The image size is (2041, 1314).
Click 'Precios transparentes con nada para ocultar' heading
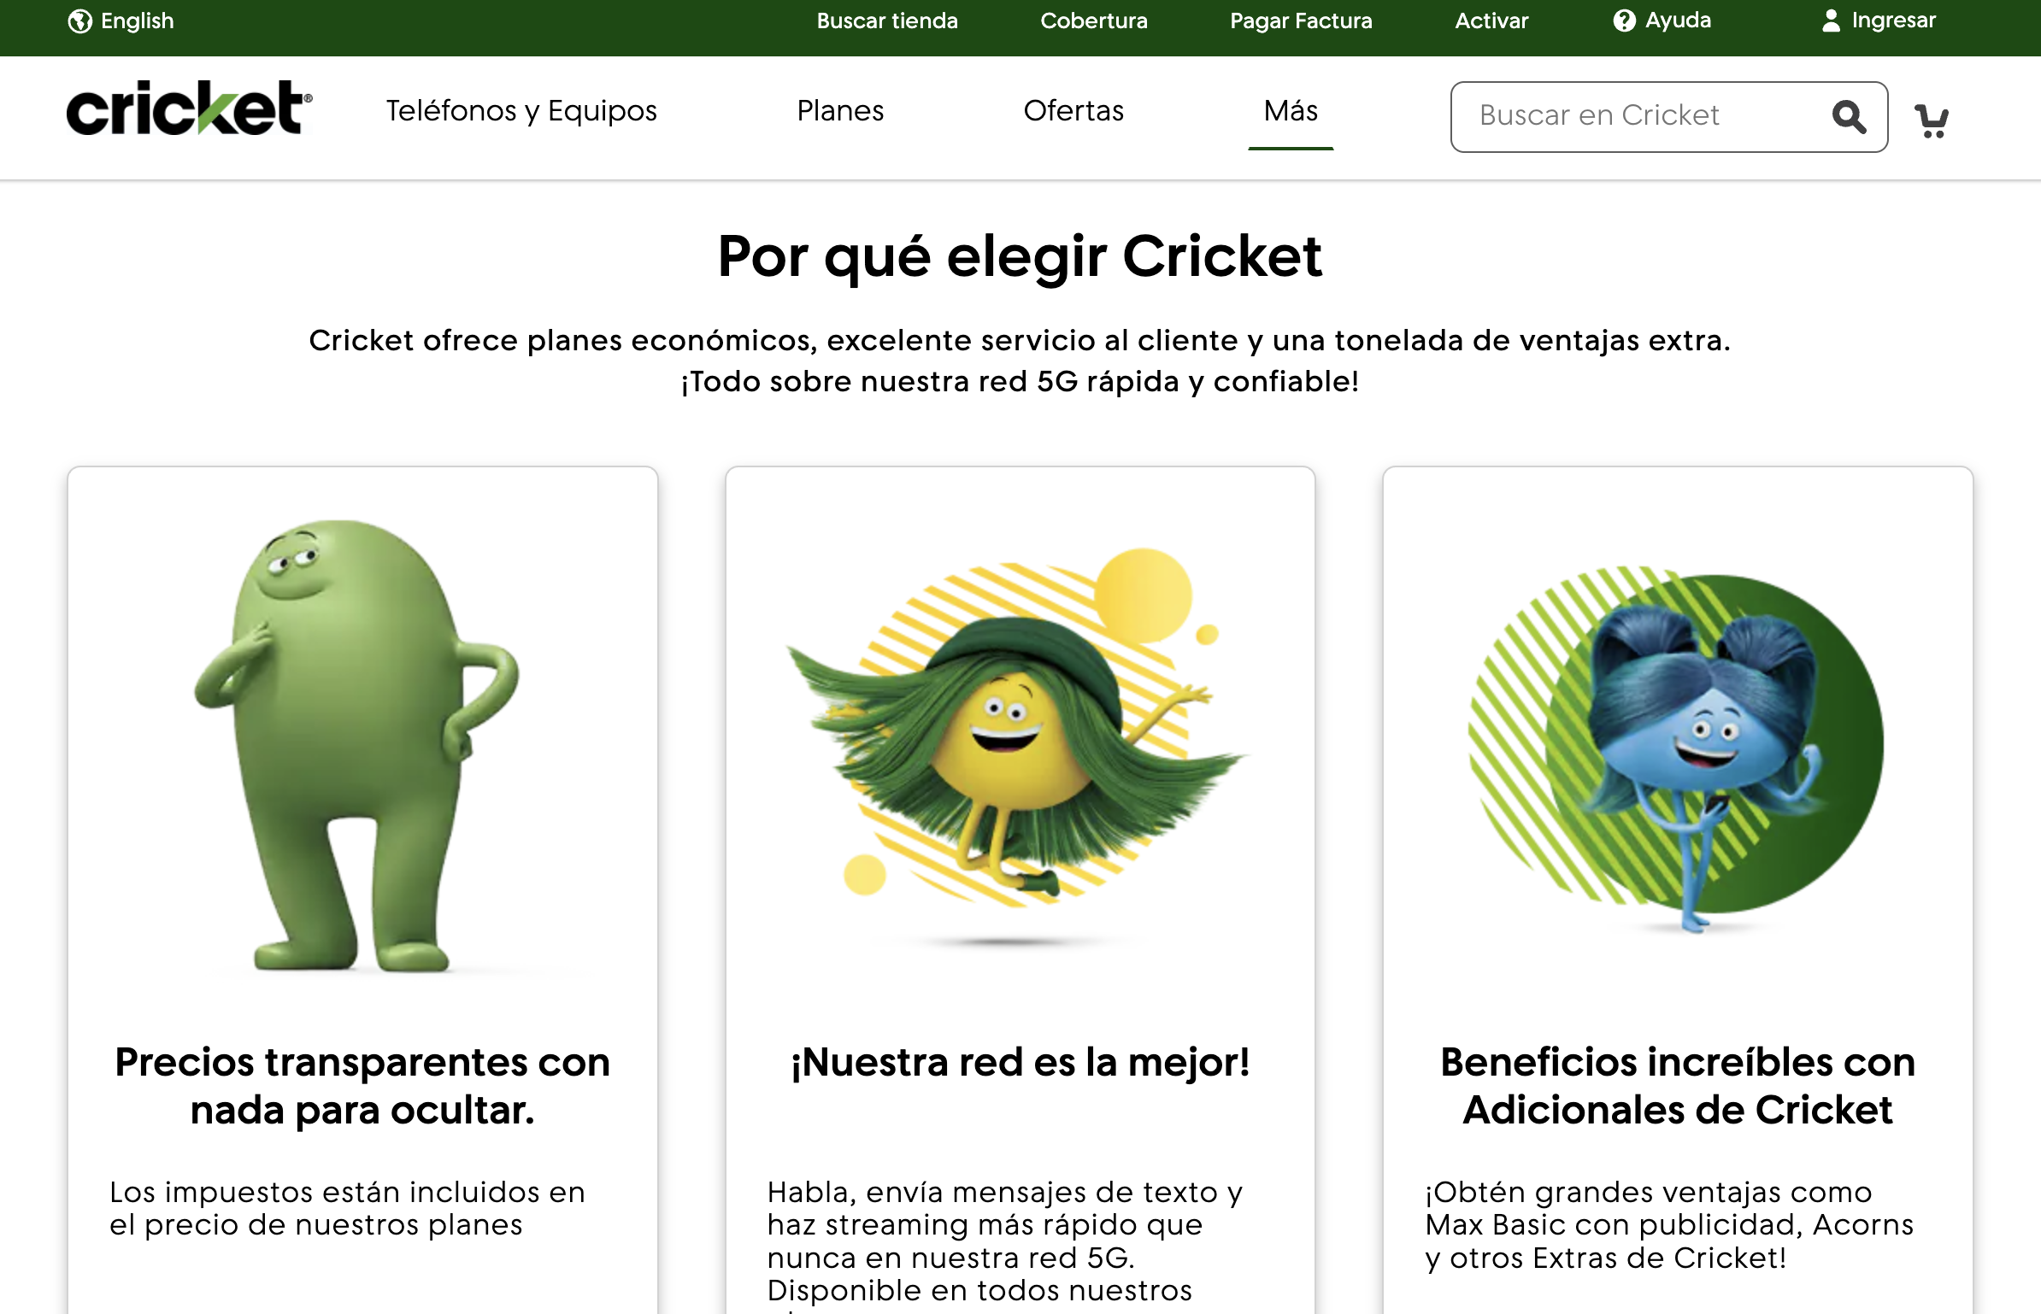362,1086
